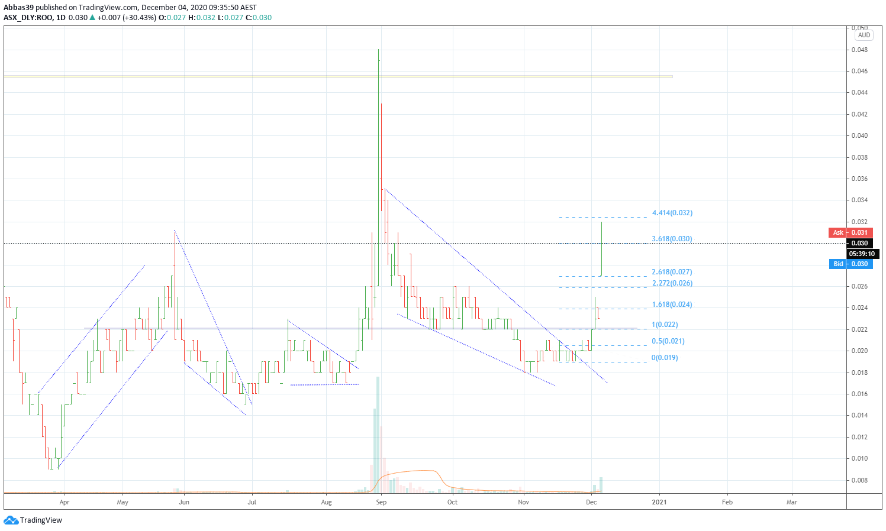Screen dimensions: 886x531
Task: Select the 0.5(0.021) Fibonacci level label
Action: tap(668, 341)
